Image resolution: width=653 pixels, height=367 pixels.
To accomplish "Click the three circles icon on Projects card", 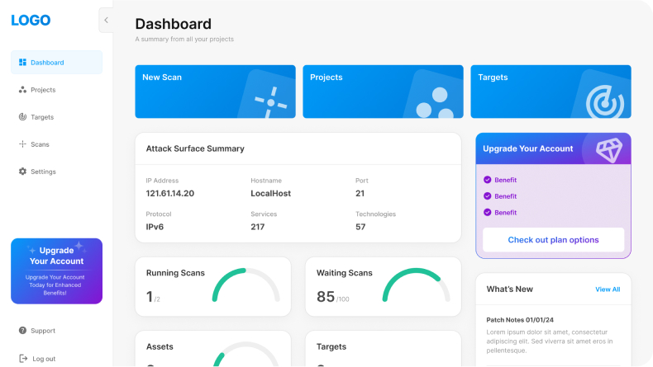I will click(x=435, y=102).
